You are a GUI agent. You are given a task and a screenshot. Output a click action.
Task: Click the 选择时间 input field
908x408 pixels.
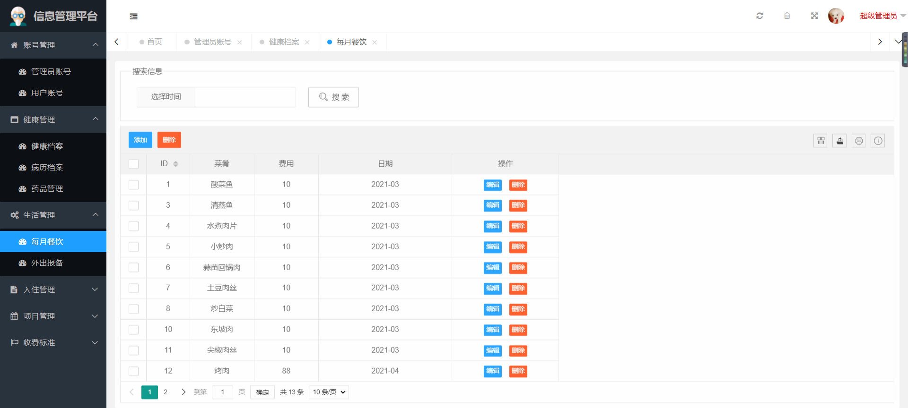click(x=245, y=97)
